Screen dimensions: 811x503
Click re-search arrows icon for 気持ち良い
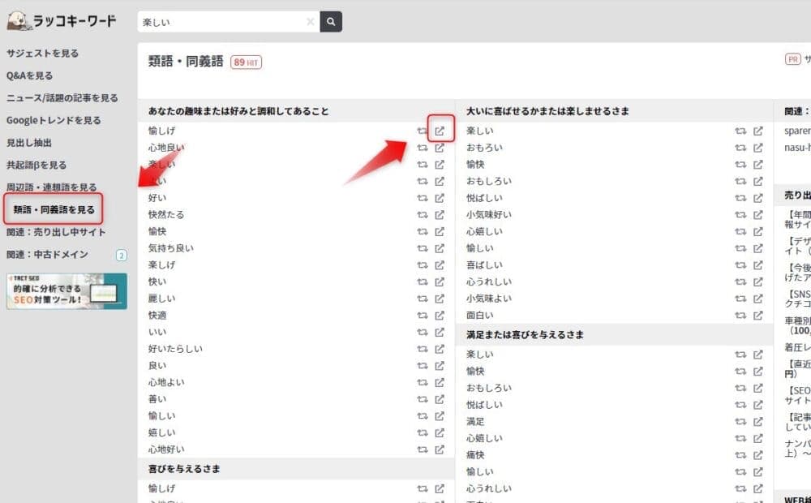tap(423, 248)
